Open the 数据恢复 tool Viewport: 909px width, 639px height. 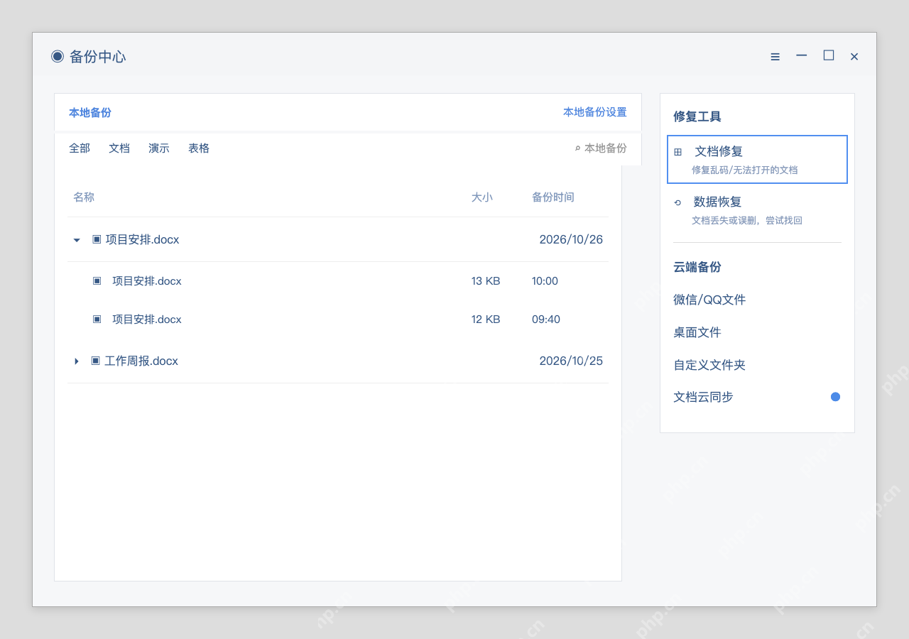click(757, 210)
